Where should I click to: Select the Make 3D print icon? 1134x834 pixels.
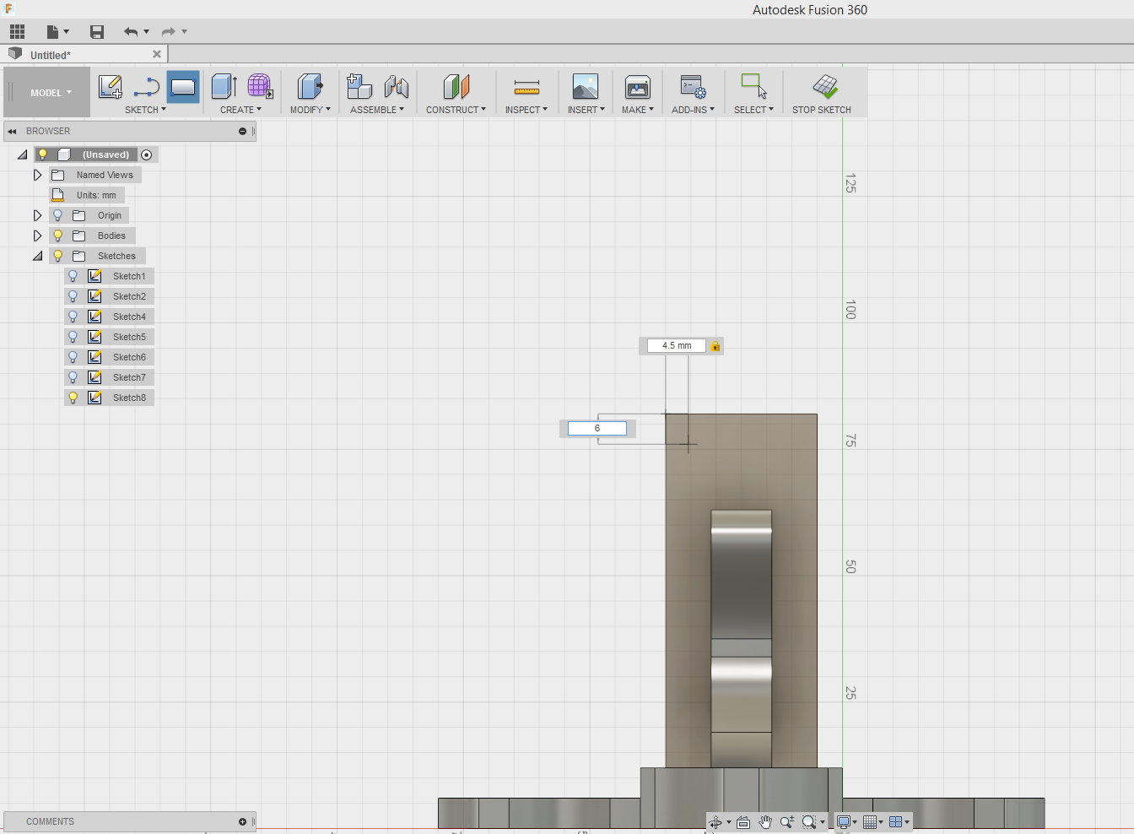coord(638,87)
